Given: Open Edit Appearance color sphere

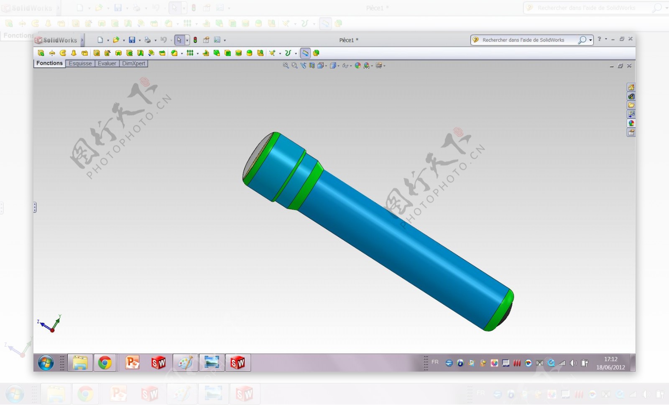Looking at the screenshot, I should coord(357,66).
